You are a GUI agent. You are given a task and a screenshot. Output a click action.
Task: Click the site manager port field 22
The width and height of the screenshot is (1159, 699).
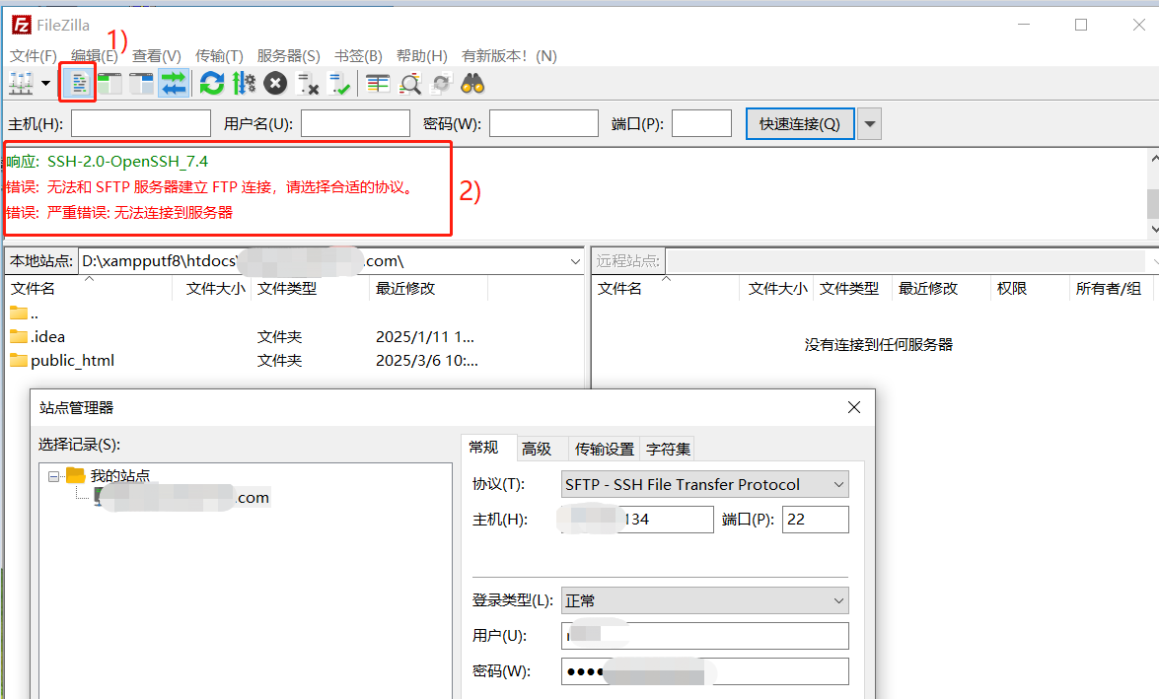pyautogui.click(x=816, y=520)
